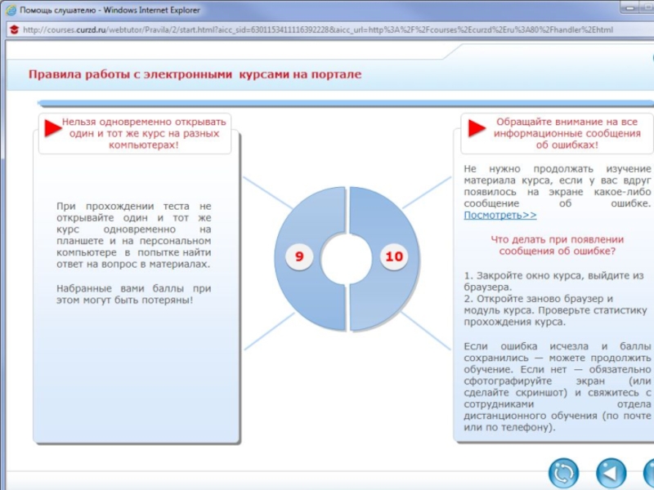Minimize the Internet Explorer window
654x490 pixels.
coord(630,7)
